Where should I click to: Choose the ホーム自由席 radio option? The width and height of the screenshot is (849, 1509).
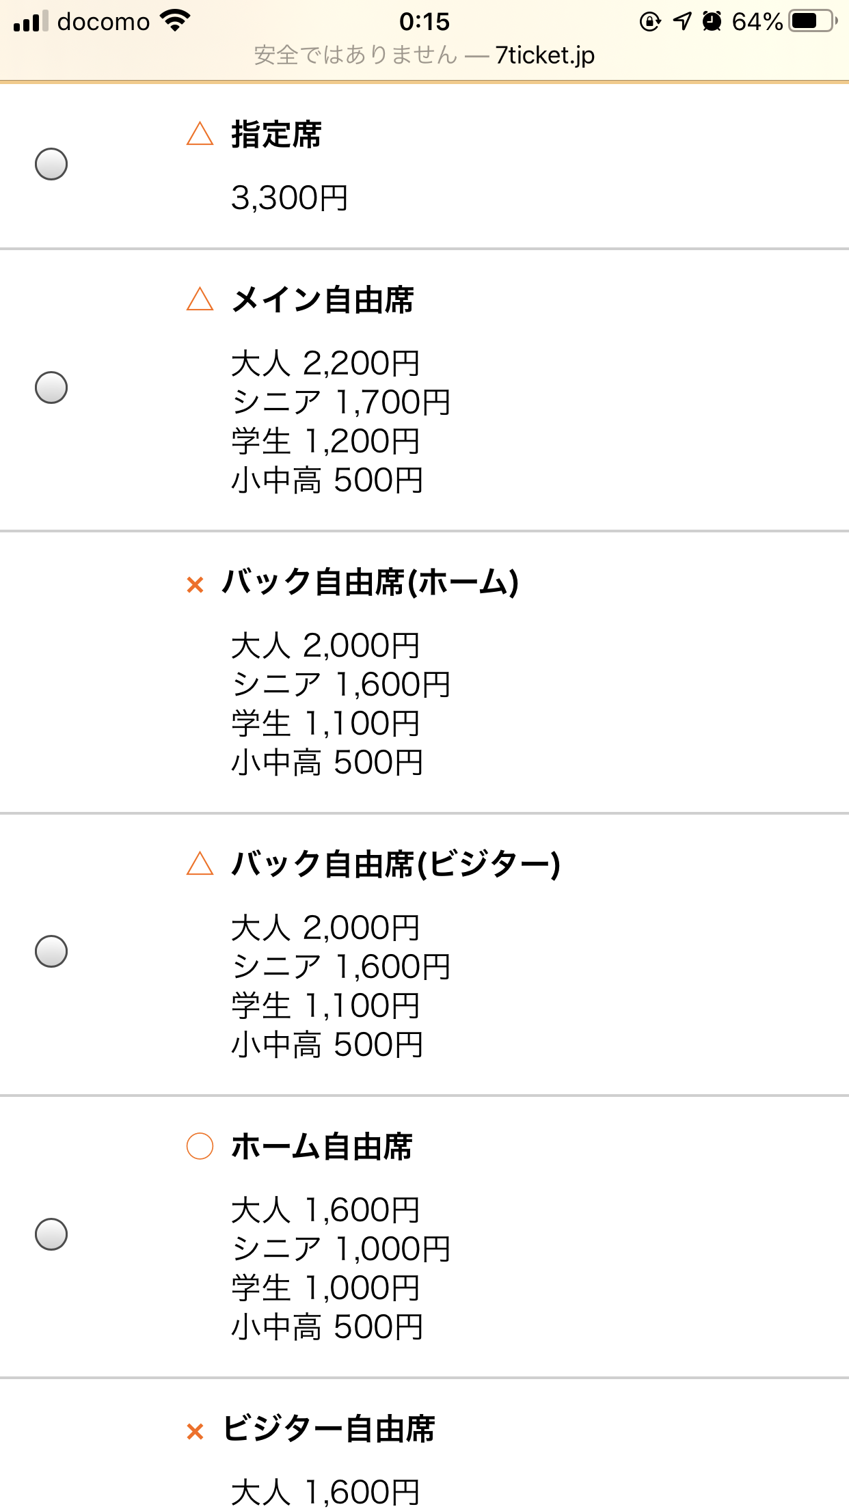[51, 1234]
